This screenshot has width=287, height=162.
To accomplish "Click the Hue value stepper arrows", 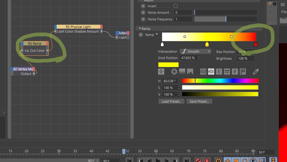I will click(179, 81).
